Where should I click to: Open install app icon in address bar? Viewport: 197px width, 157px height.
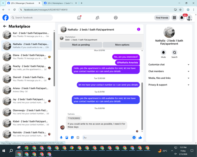point(175,10)
